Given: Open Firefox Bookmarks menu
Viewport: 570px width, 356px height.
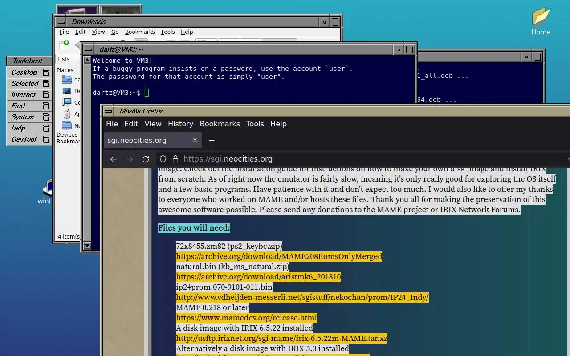Looking at the screenshot, I should [x=220, y=124].
